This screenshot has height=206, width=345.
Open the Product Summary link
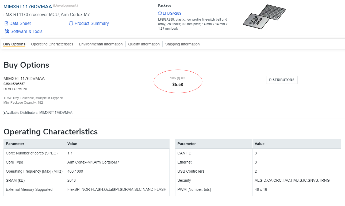click(92, 24)
